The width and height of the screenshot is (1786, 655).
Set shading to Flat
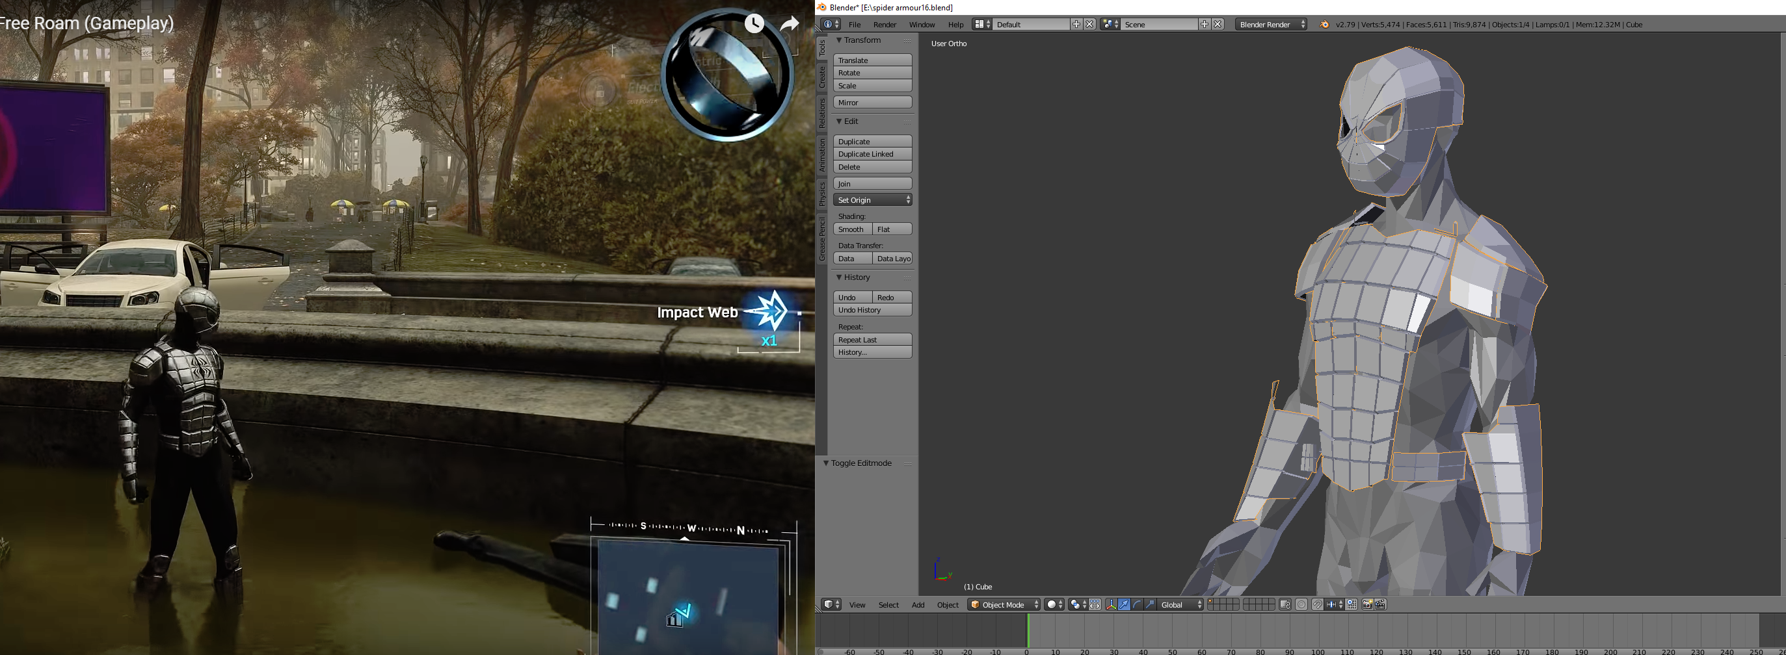(892, 229)
